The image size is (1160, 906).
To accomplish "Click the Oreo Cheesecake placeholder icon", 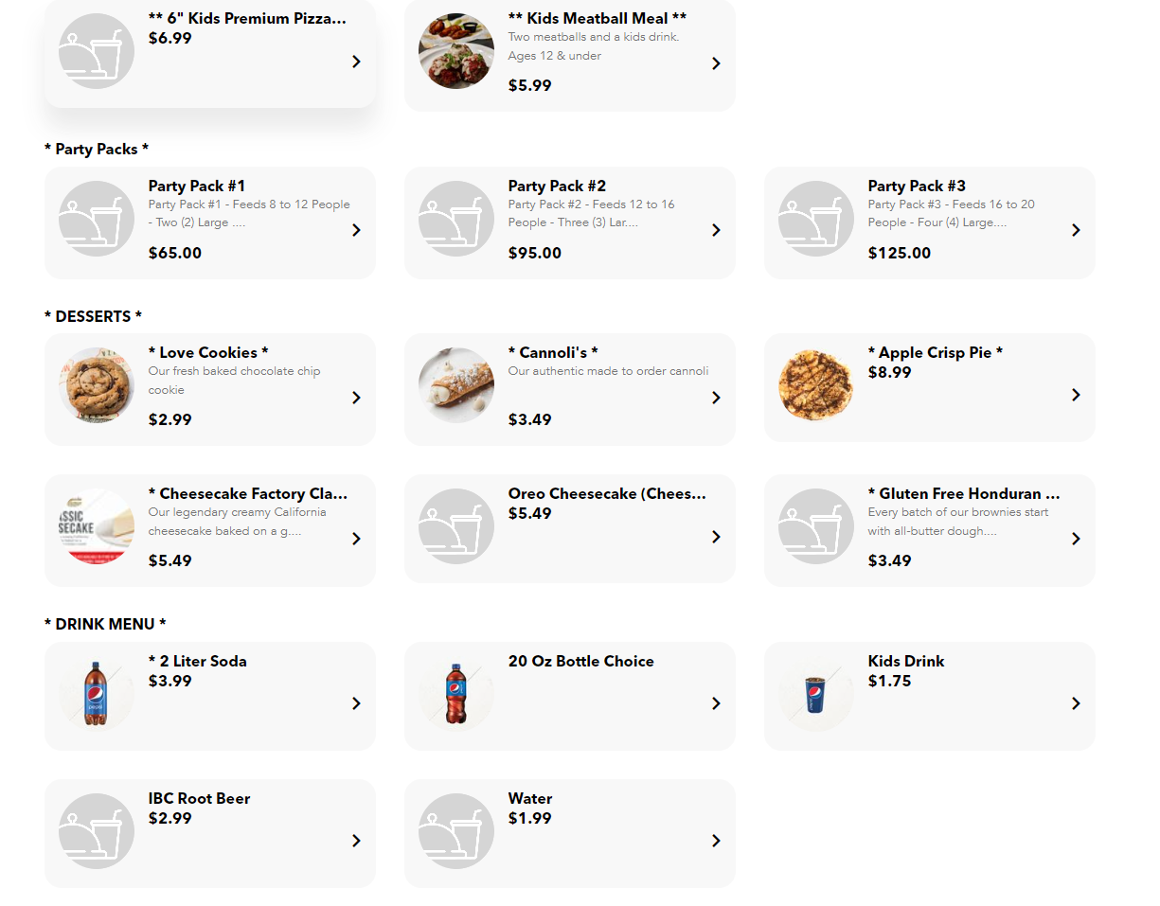I will click(x=456, y=526).
